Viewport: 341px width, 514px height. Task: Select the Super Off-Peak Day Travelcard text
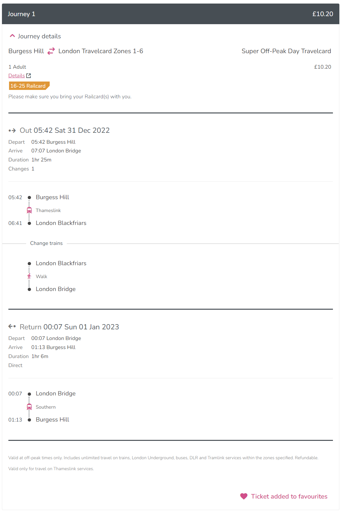pyautogui.click(x=286, y=51)
